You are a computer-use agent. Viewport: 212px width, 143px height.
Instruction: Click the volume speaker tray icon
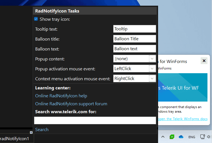[x=209, y=137]
